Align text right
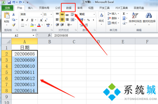This screenshot has height=104, width=158. click(x=67, y=19)
